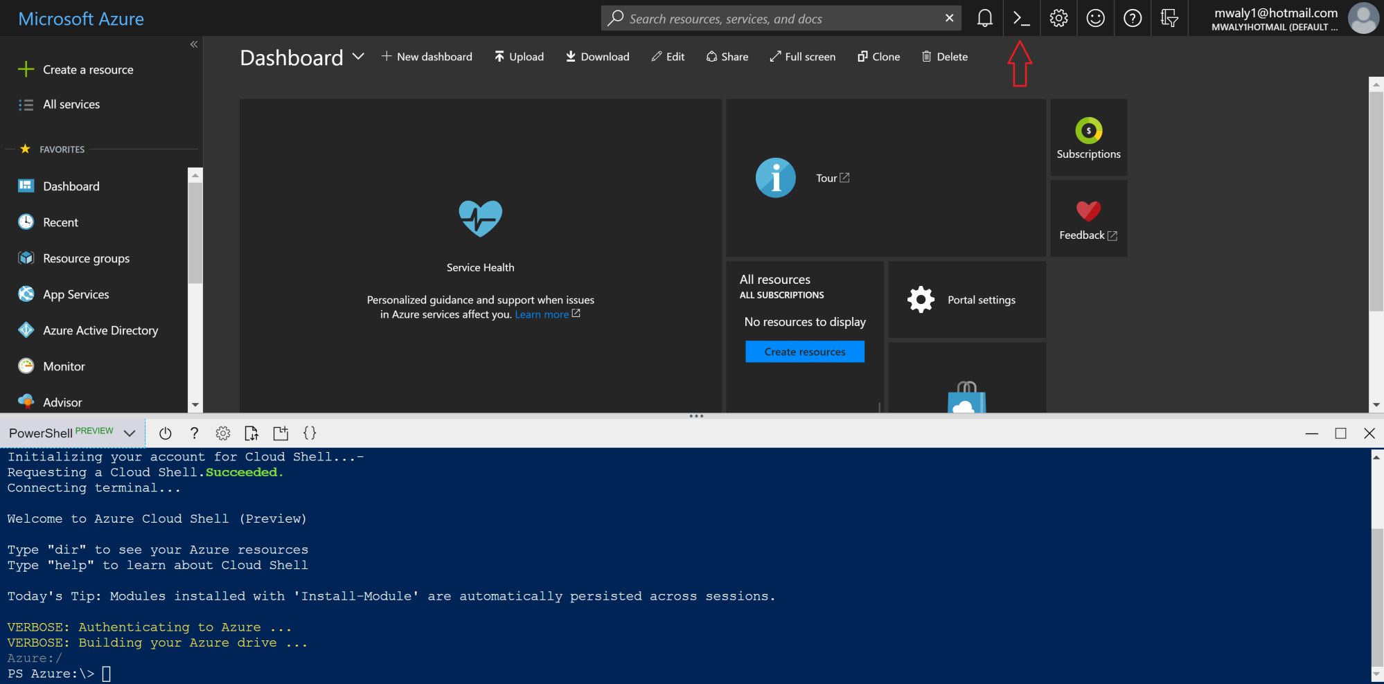Open the Subscriptions tile

(1088, 137)
